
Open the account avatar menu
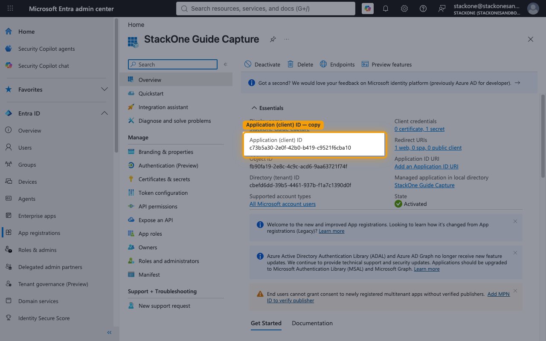pyautogui.click(x=533, y=9)
